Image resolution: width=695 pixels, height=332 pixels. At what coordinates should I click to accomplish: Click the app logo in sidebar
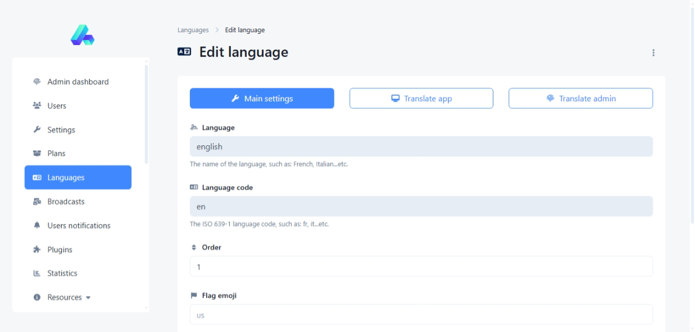tap(82, 35)
